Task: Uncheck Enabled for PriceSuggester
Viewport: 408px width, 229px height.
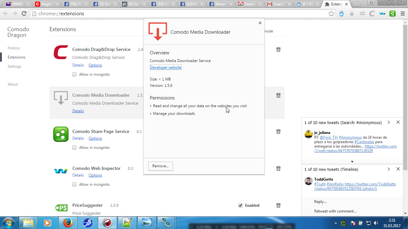Action: [240, 205]
